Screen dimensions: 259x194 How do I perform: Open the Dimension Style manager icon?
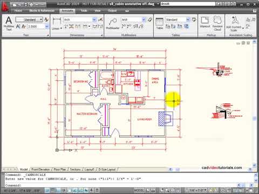100,19
